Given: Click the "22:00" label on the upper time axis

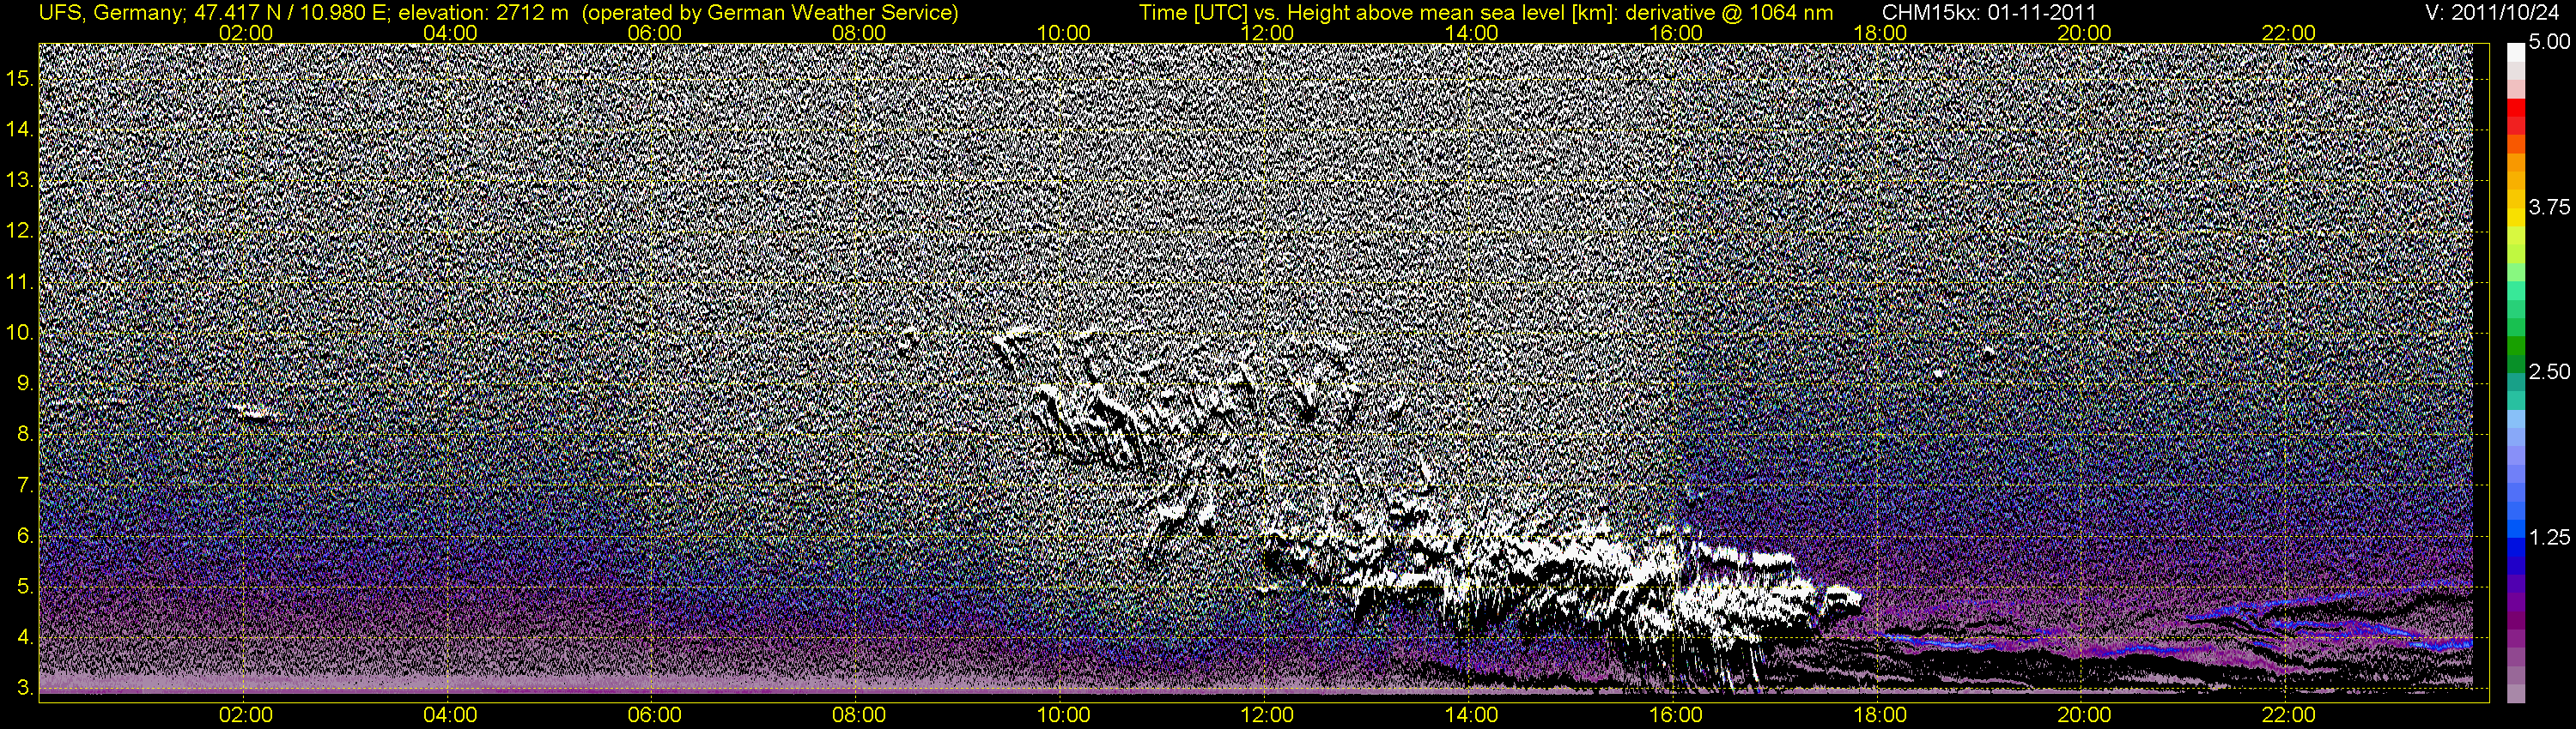Looking at the screenshot, I should [x=2288, y=33].
